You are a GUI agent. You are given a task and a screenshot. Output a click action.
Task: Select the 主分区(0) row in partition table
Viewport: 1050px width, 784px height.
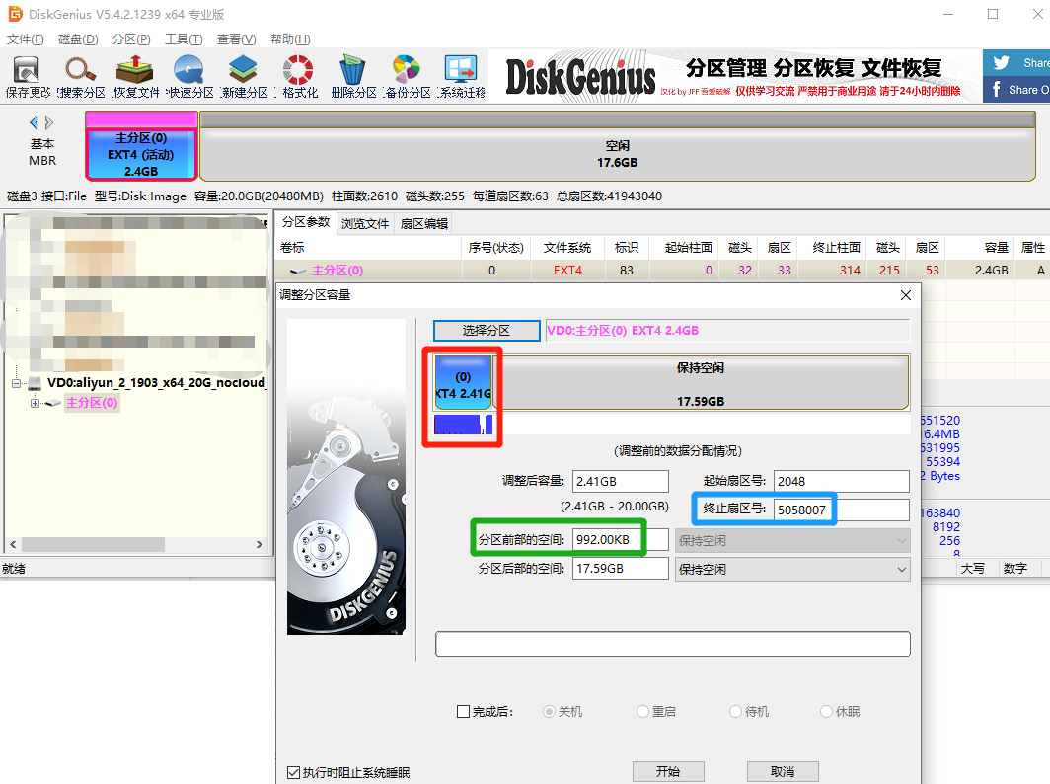[x=662, y=270]
